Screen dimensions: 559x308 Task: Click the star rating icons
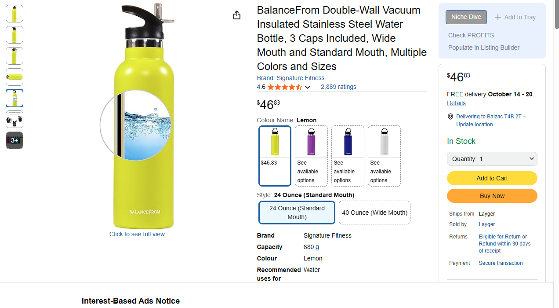click(284, 87)
